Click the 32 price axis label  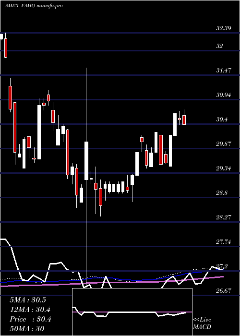219,46
